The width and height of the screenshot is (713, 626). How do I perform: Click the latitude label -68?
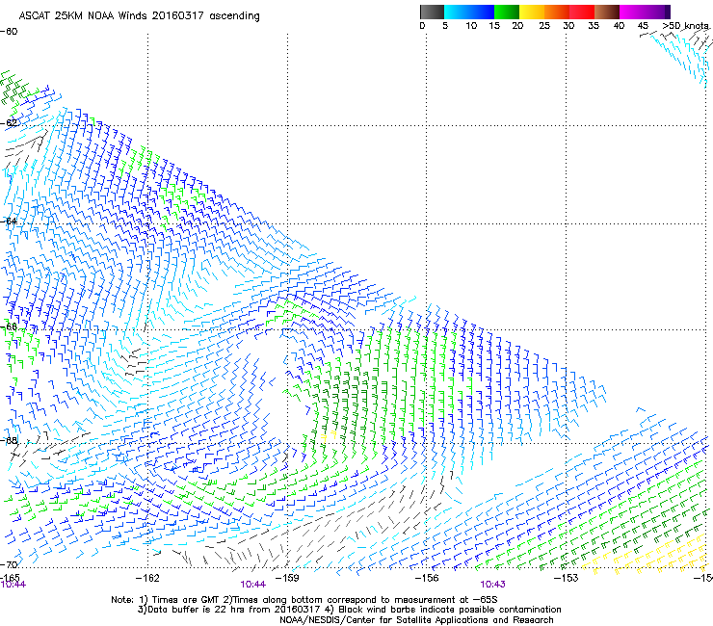click(x=9, y=441)
